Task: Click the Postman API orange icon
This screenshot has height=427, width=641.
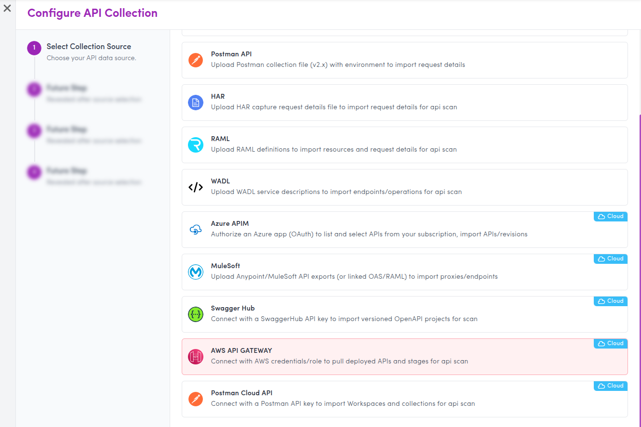Action: click(196, 60)
